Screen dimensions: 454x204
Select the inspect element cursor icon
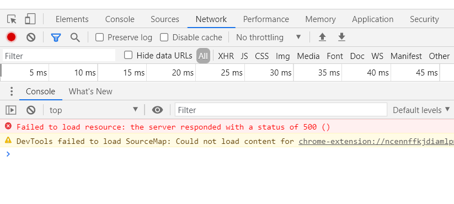click(12, 19)
